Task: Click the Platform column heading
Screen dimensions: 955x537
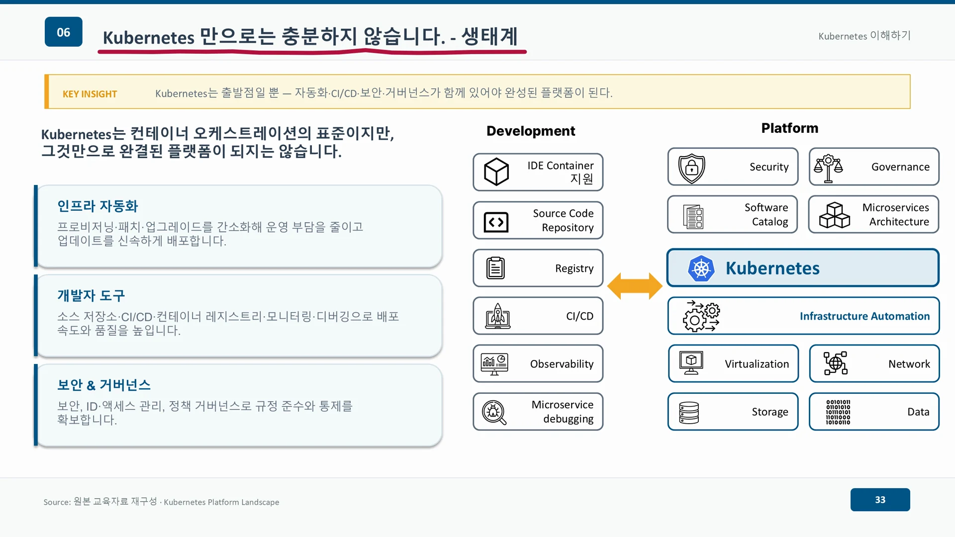Action: point(790,128)
